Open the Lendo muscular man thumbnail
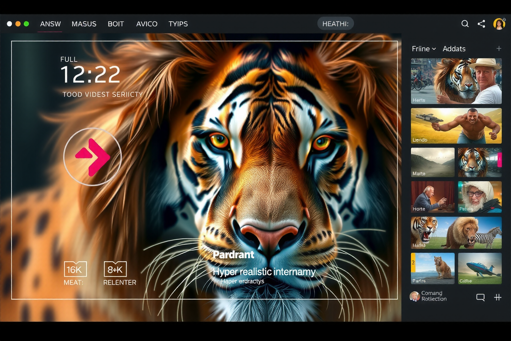Screen dimensions: 511x341 [456, 126]
